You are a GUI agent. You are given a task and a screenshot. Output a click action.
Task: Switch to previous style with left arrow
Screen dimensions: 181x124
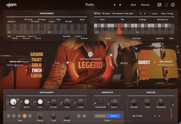[141, 14]
